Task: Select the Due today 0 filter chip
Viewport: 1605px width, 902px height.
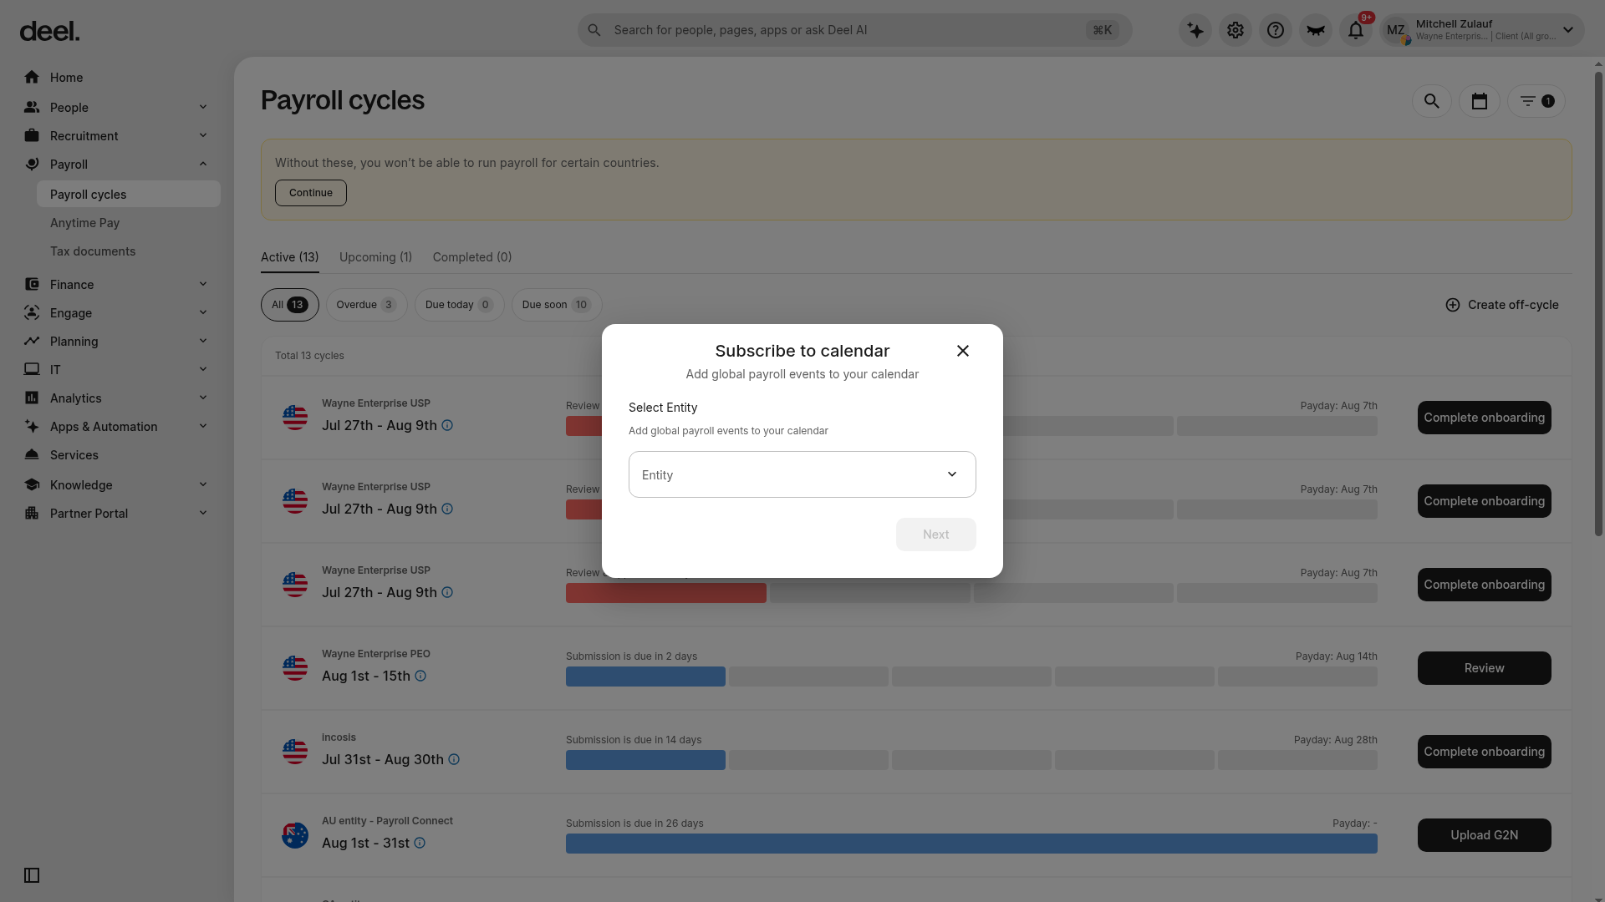Action: 459,305
